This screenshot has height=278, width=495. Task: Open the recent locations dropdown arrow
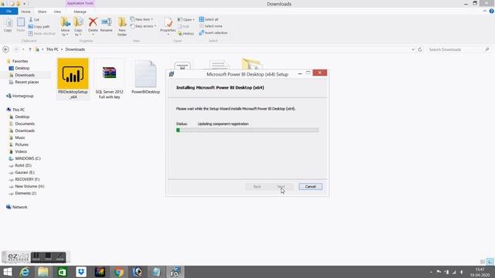[x=23, y=49]
